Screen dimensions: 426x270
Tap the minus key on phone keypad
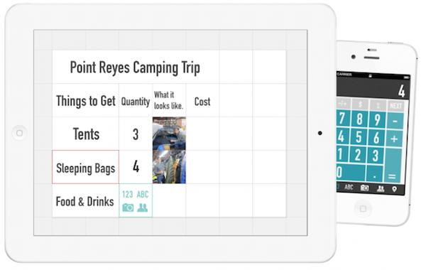tap(395, 121)
